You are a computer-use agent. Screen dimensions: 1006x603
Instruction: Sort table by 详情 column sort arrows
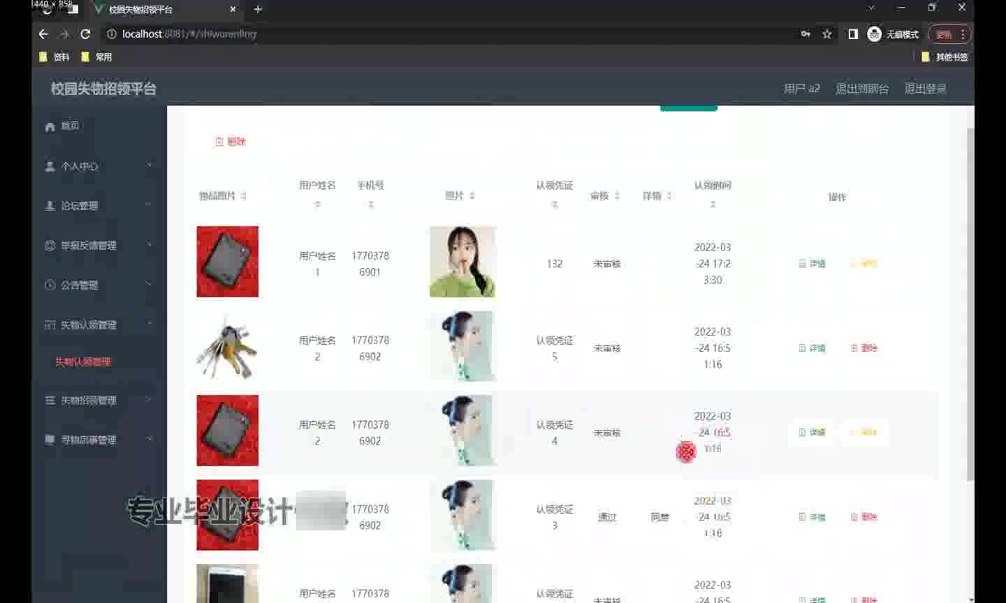pos(669,196)
